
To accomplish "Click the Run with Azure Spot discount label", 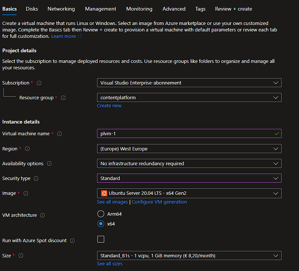I will point(34,241).
